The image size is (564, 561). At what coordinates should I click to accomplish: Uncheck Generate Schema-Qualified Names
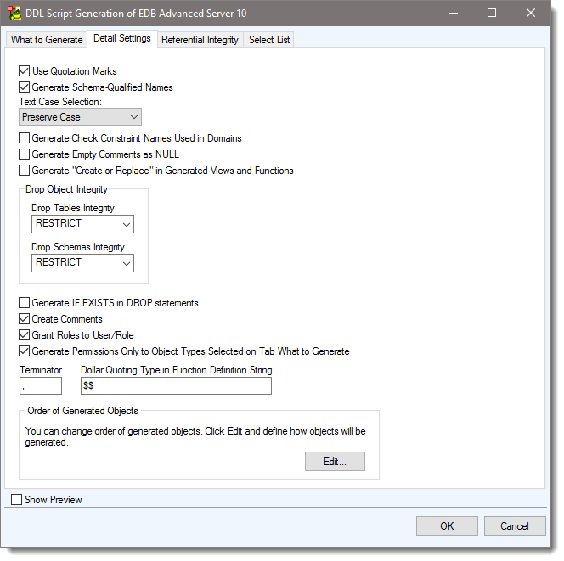click(24, 87)
